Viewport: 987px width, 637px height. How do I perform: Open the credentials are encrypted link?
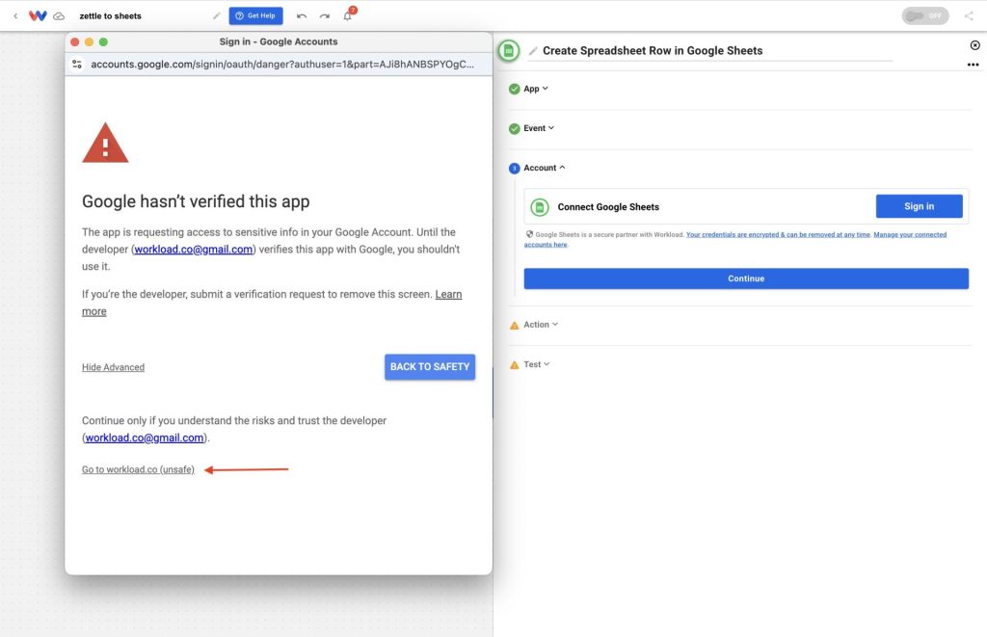click(778, 235)
